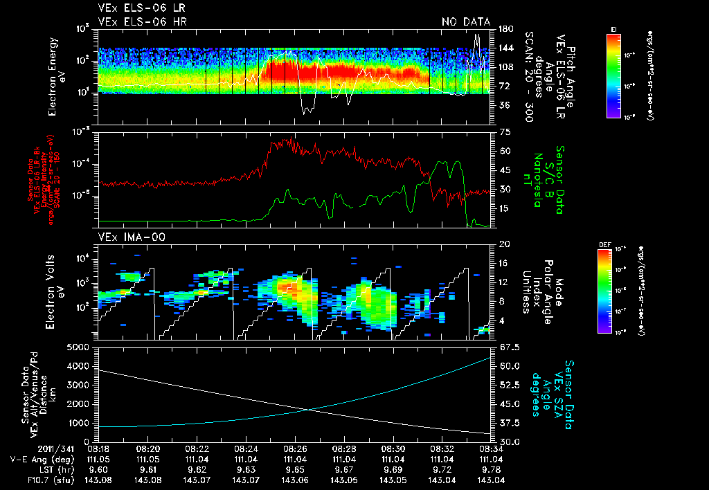Screen dimensions: 709x490
Task: Click the 5000 km altitude tick
Action: 78,347
